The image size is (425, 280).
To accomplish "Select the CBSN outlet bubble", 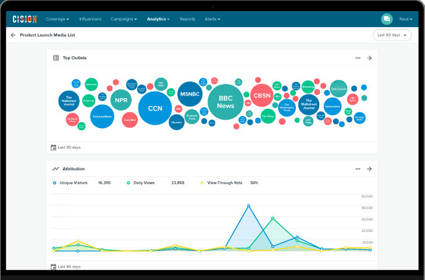I will 262,95.
